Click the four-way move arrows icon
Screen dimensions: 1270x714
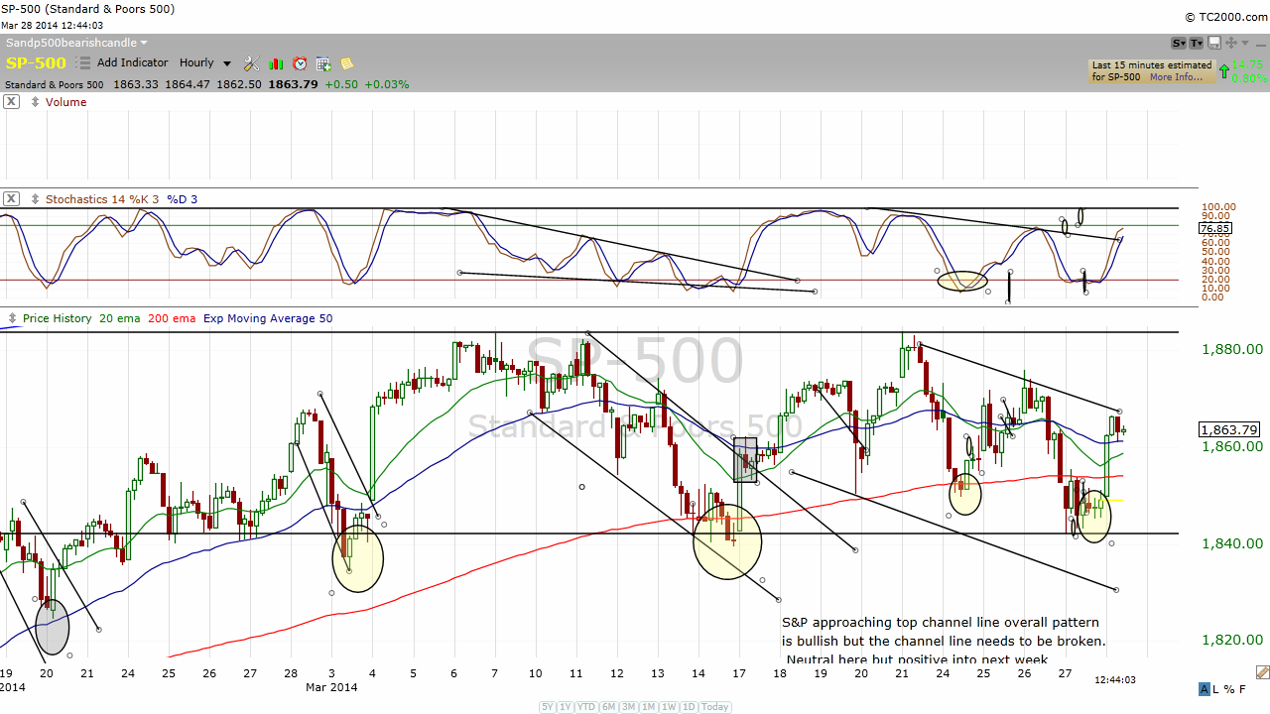point(1230,43)
